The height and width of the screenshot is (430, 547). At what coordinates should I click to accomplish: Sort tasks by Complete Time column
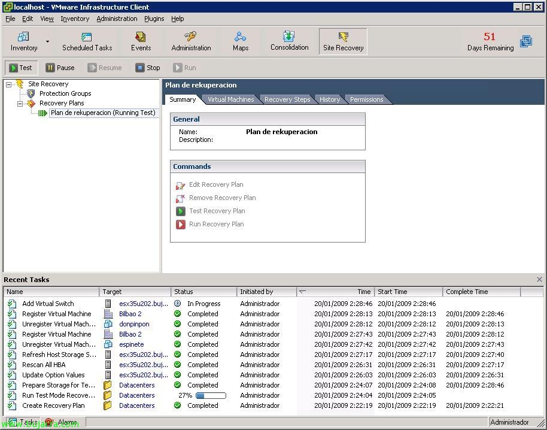481,292
